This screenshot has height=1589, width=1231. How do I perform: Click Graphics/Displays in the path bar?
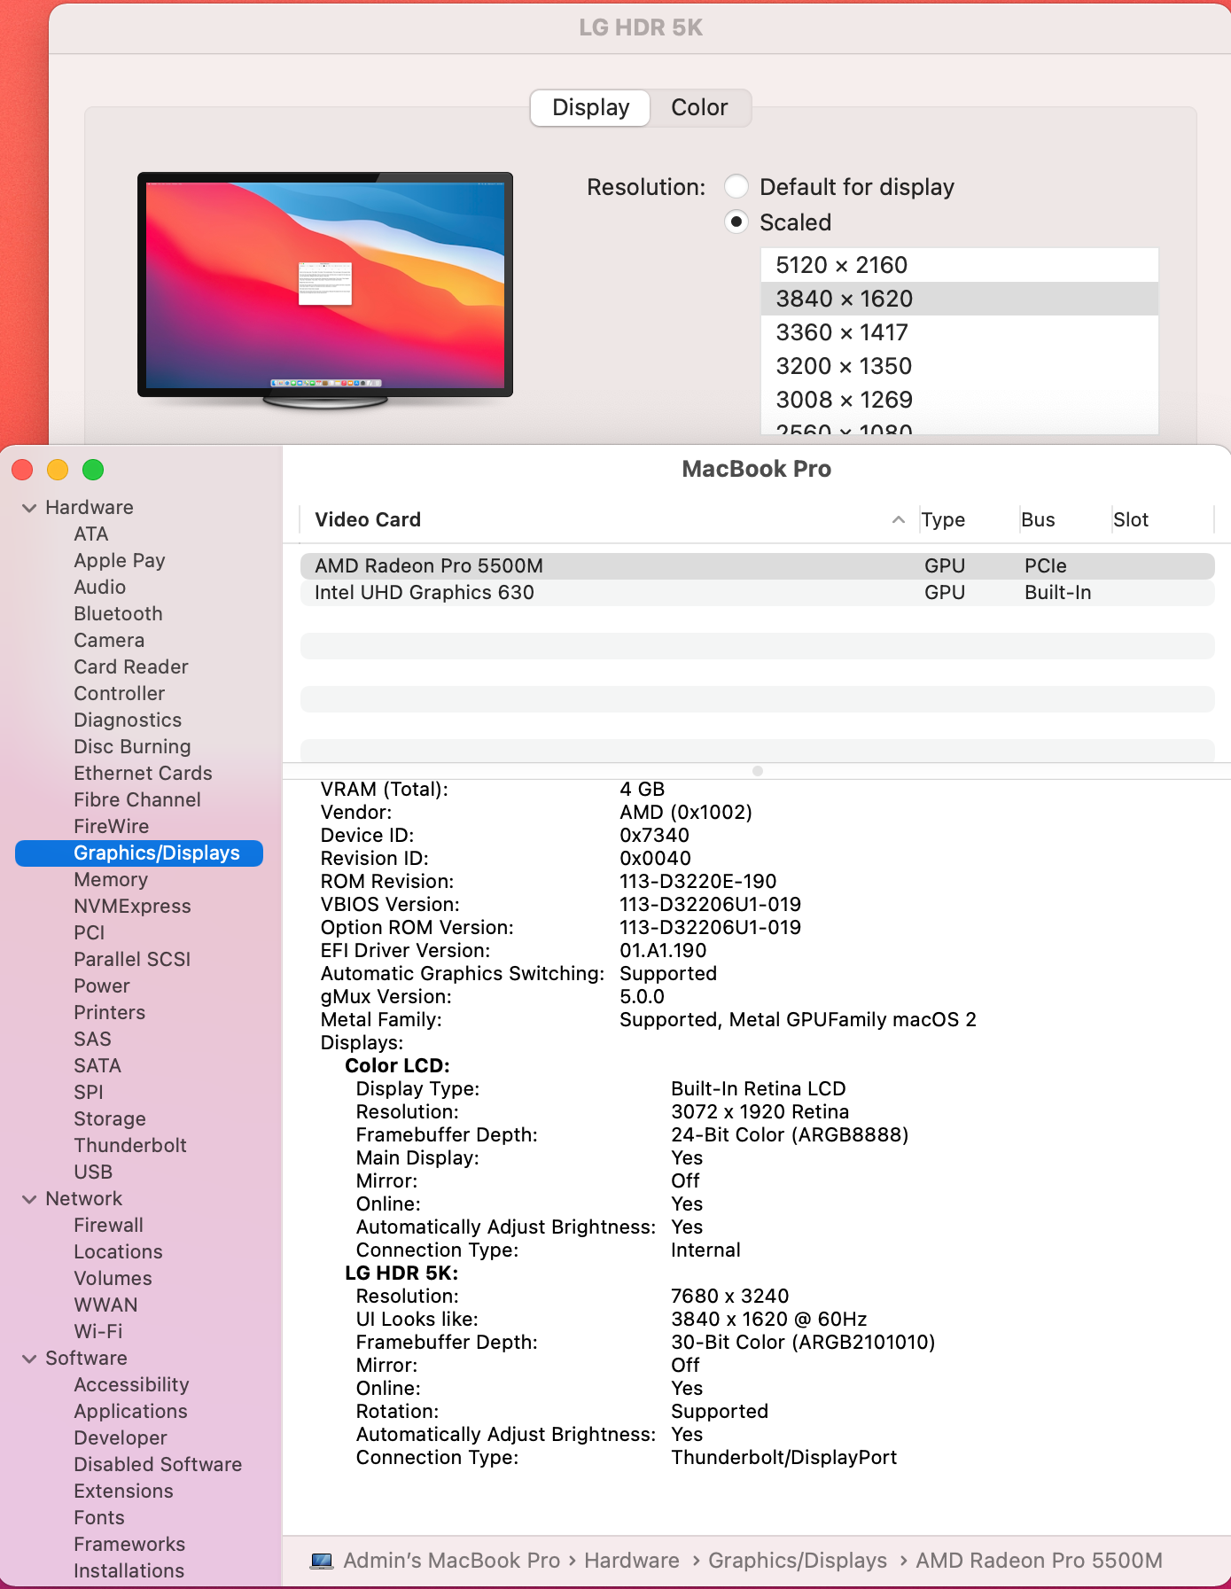[x=798, y=1561]
